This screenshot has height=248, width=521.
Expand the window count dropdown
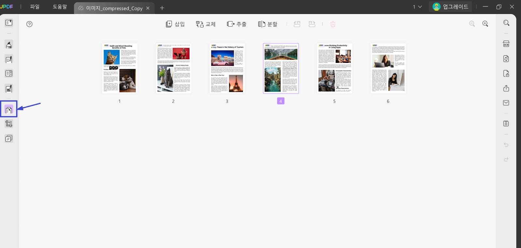[x=417, y=7]
